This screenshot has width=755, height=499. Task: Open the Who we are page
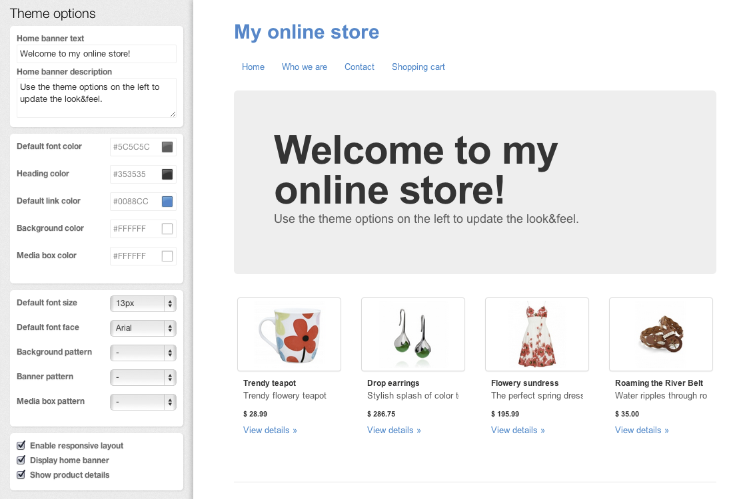(305, 67)
